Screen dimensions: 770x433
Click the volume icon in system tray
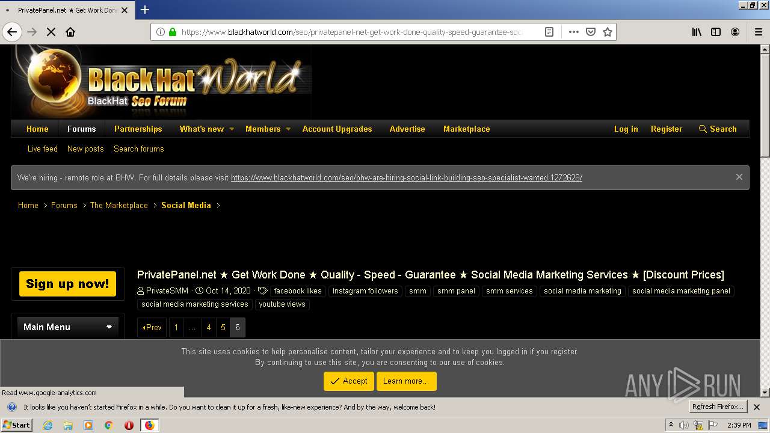pos(685,425)
